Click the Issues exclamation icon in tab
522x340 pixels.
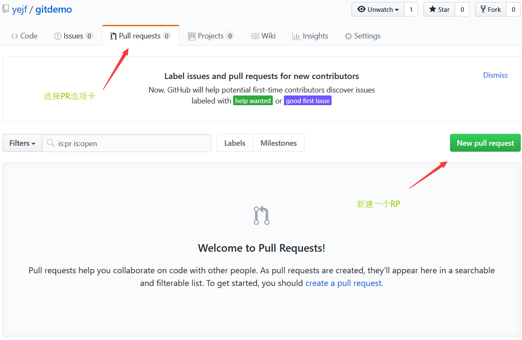click(x=58, y=36)
